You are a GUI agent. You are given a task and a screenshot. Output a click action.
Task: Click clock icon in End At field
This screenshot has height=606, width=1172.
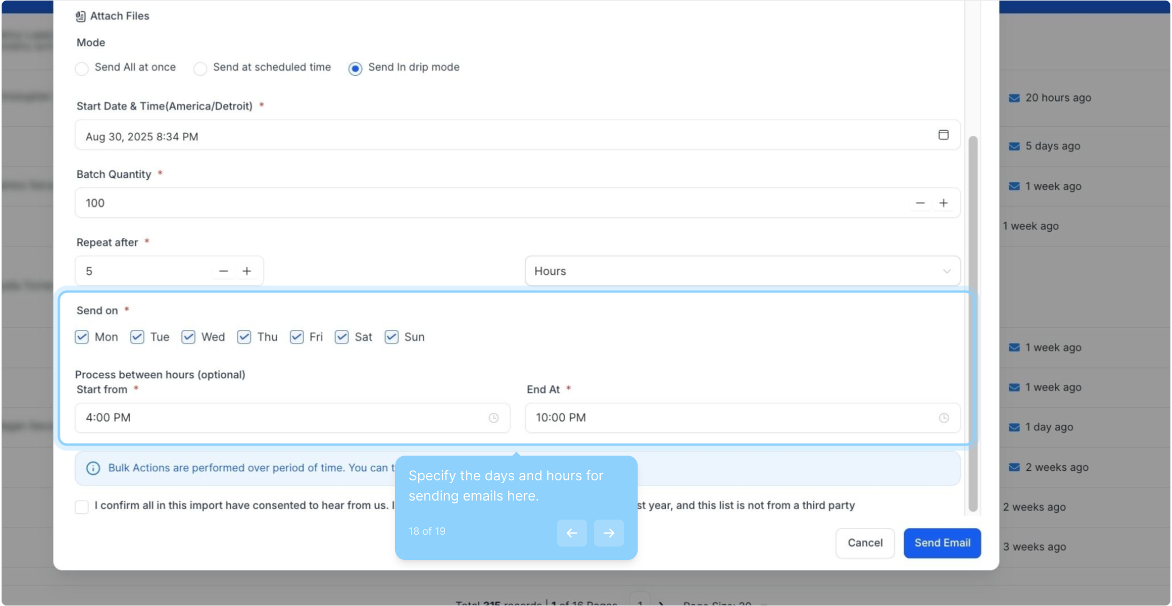click(944, 418)
